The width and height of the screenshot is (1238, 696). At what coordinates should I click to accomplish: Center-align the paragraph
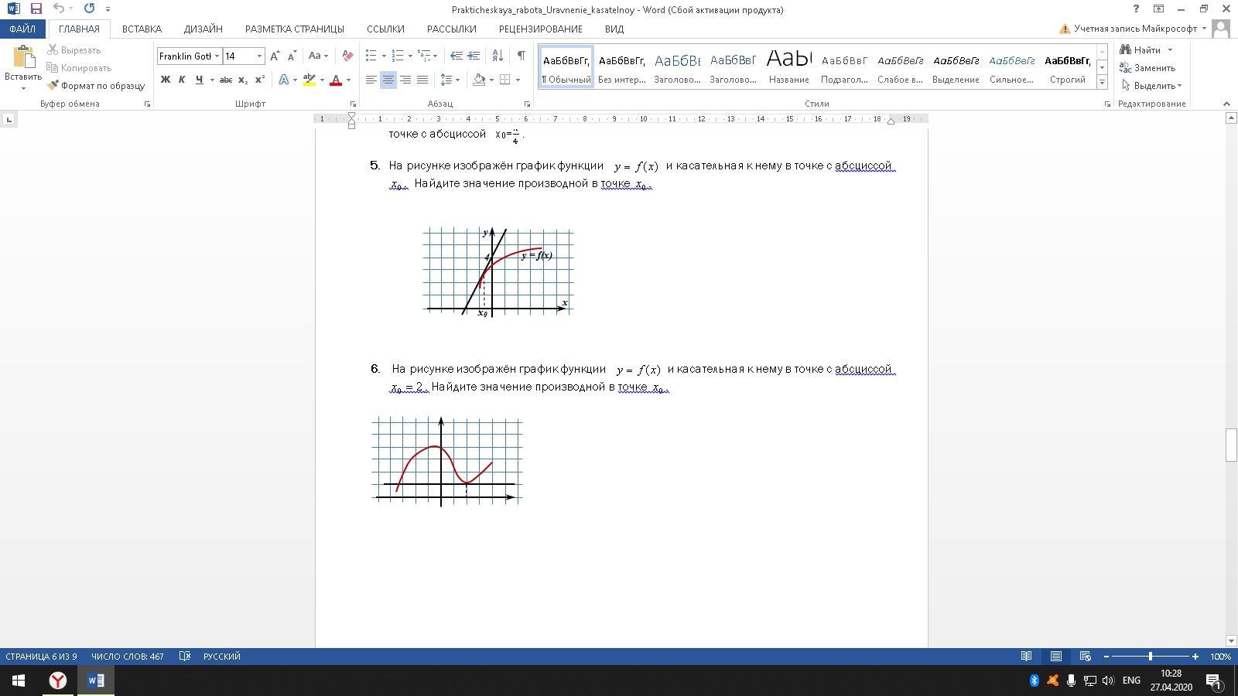[388, 80]
